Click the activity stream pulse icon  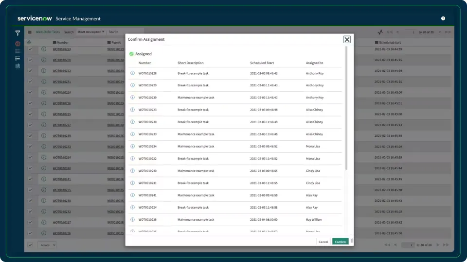380,32
